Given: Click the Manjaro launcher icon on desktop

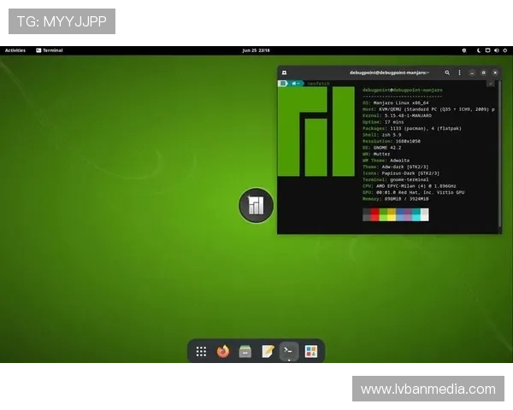Looking at the screenshot, I should click(256, 205).
